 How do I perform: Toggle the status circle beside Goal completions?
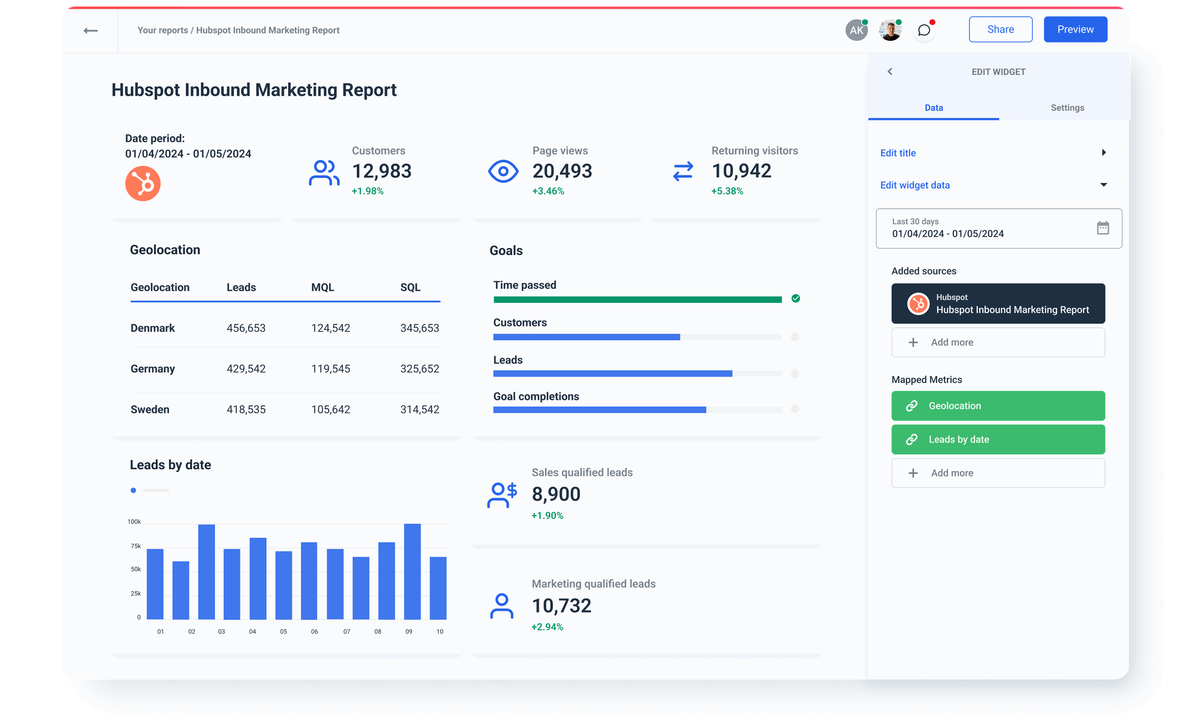(795, 409)
